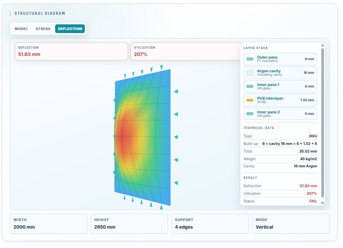Viewport: 343px width, 248px height.
Task: Click the 1.52 mm PVB thickness value
Action: coord(307,100)
